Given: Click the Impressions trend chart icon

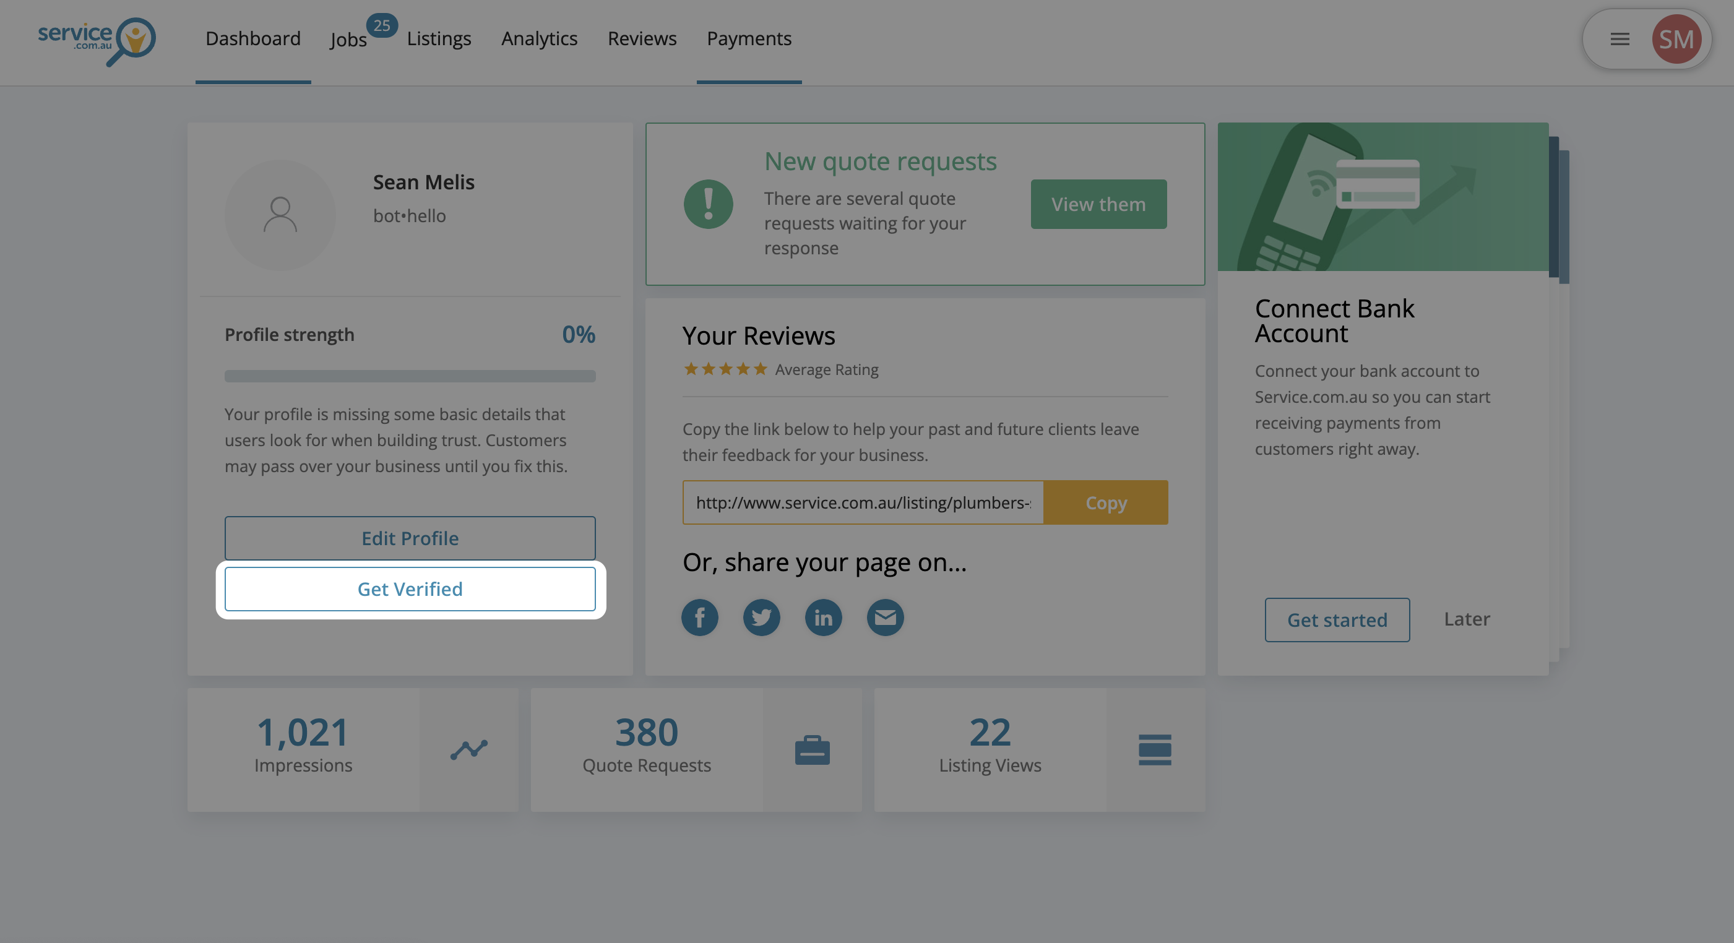Looking at the screenshot, I should (469, 749).
